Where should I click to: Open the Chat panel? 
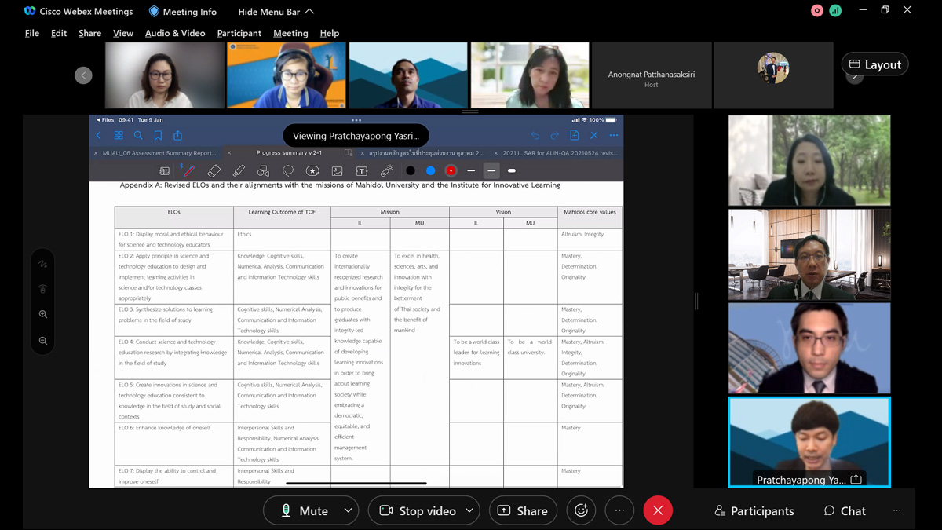click(x=845, y=510)
